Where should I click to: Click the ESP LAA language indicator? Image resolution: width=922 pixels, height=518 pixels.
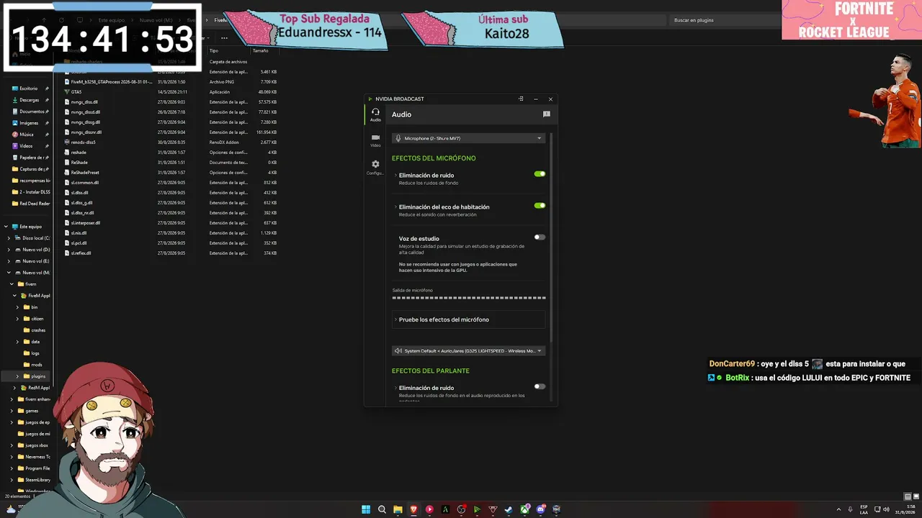(864, 509)
